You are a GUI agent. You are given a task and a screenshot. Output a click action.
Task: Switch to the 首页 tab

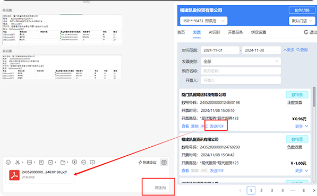tap(181, 32)
